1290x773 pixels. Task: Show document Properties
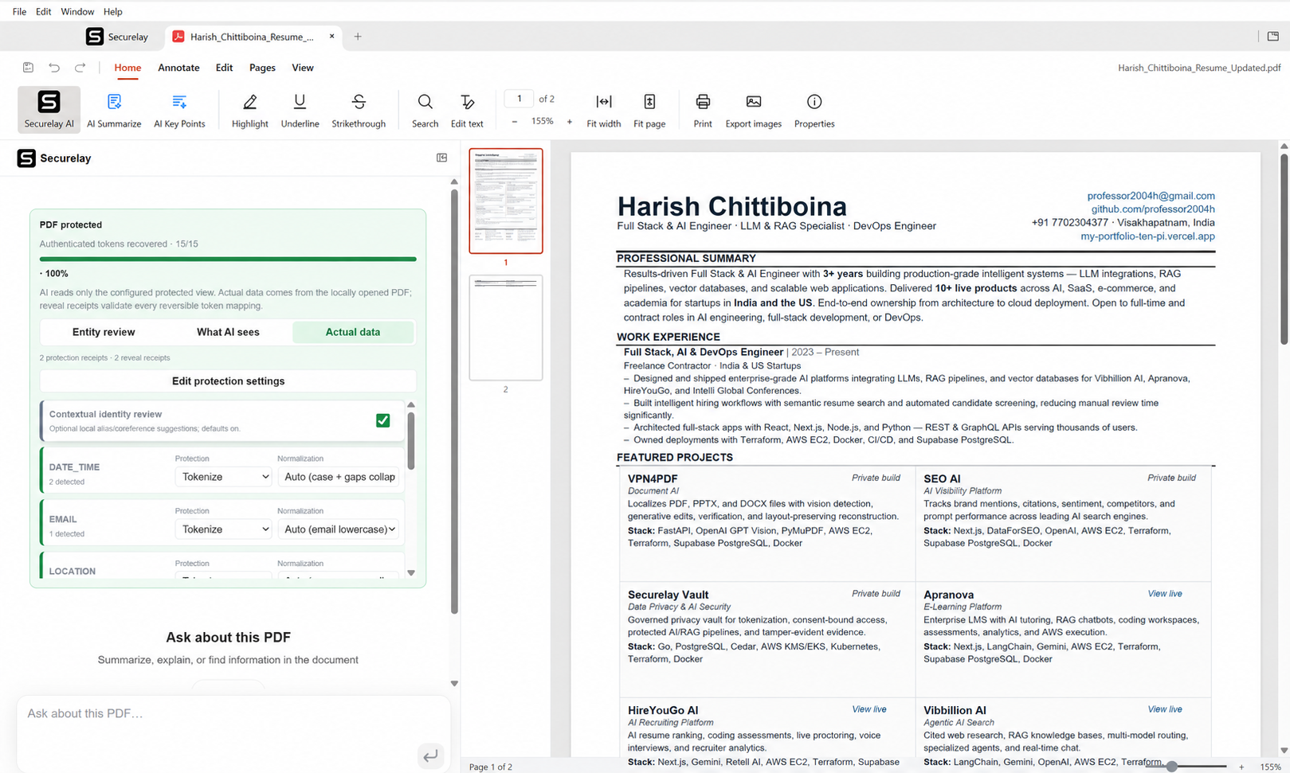pyautogui.click(x=814, y=110)
